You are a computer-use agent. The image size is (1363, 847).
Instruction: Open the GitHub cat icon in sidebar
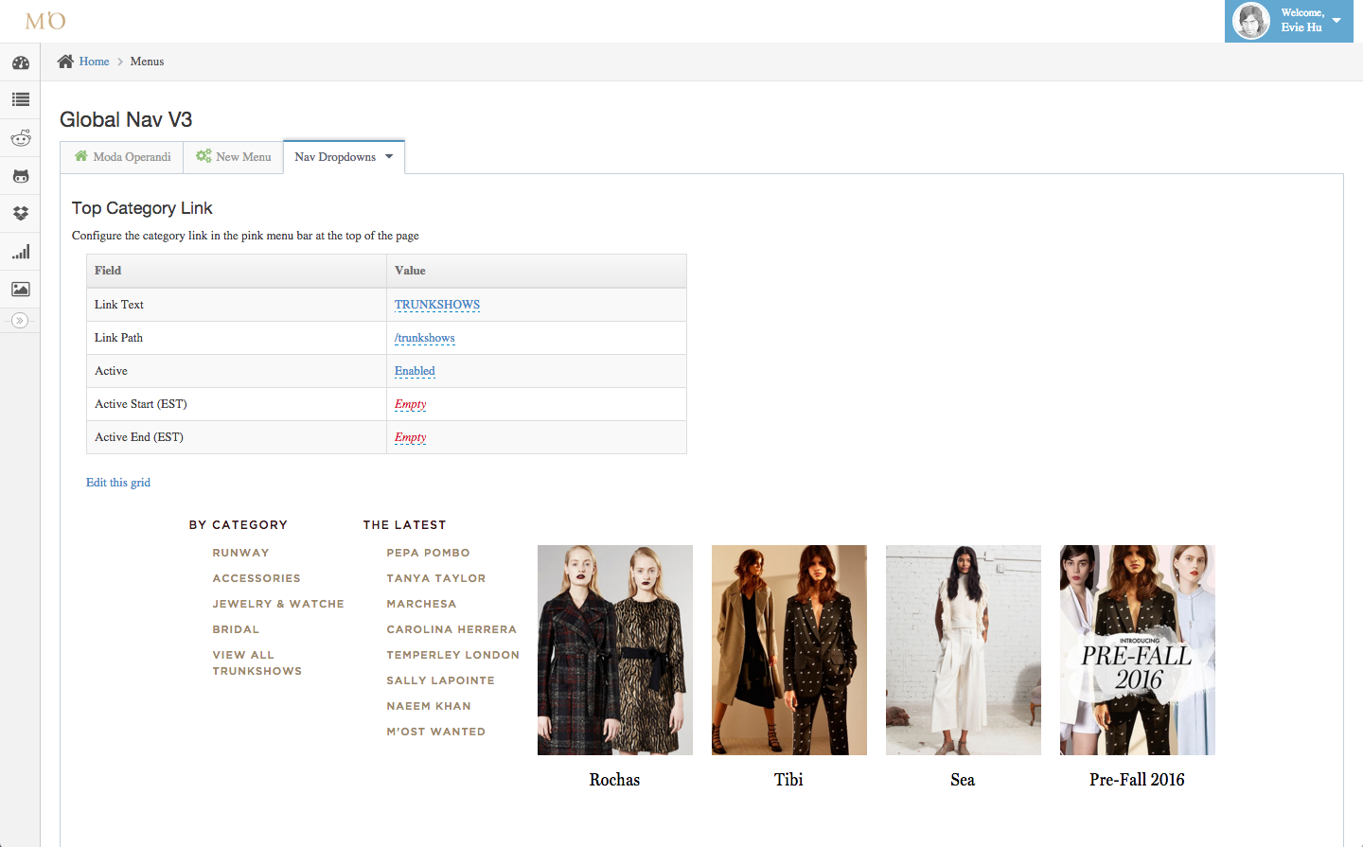click(20, 176)
